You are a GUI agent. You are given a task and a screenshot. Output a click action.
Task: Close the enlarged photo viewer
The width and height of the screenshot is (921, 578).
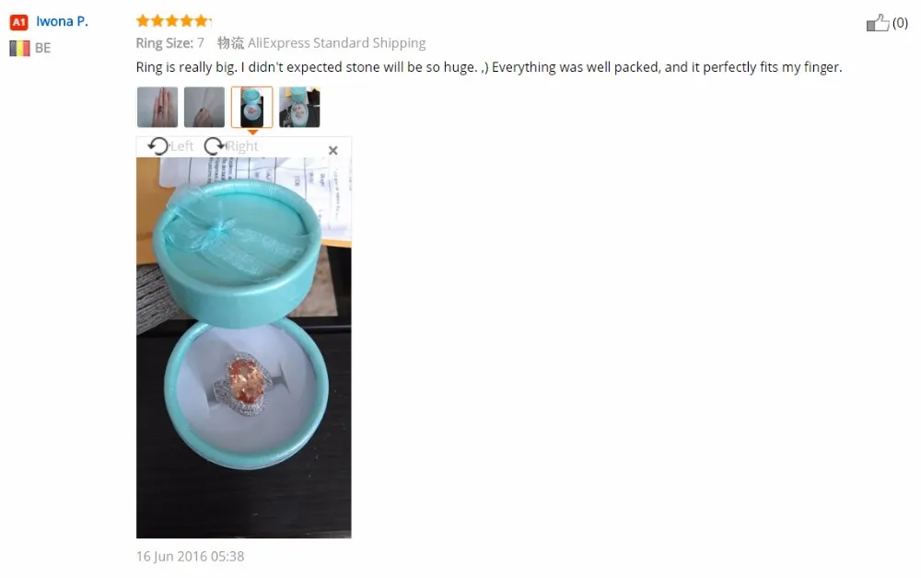click(x=333, y=150)
